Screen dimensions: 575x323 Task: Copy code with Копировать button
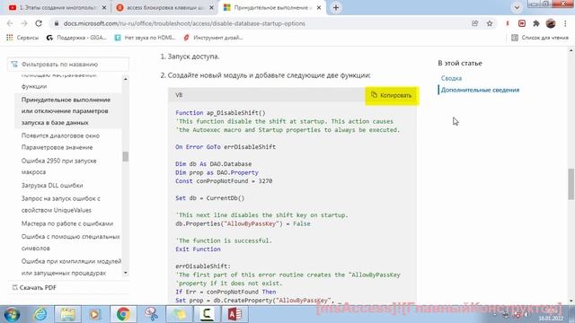[x=392, y=96]
